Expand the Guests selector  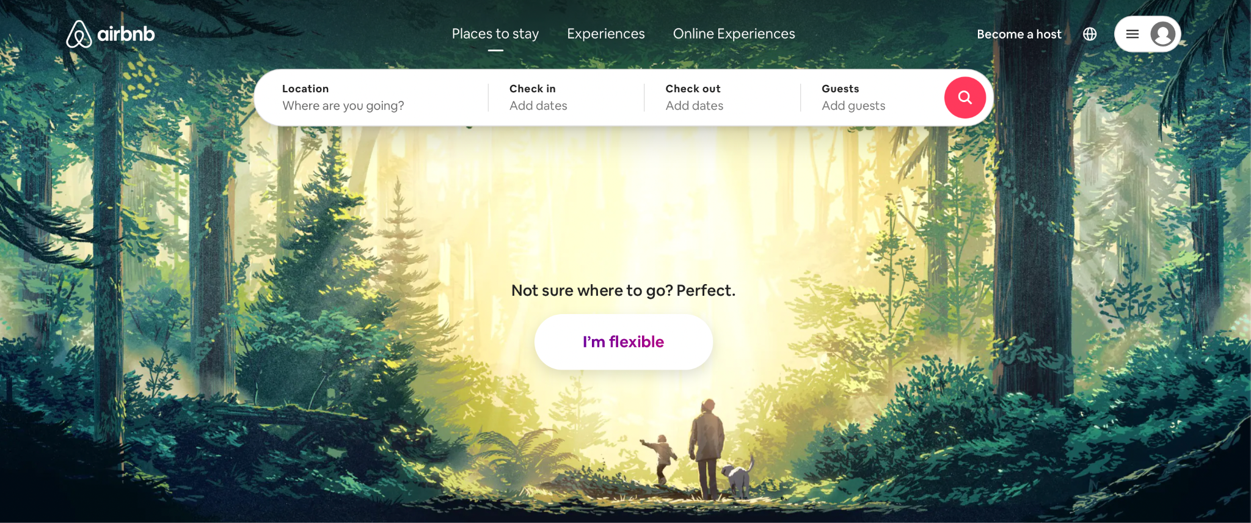pos(872,97)
